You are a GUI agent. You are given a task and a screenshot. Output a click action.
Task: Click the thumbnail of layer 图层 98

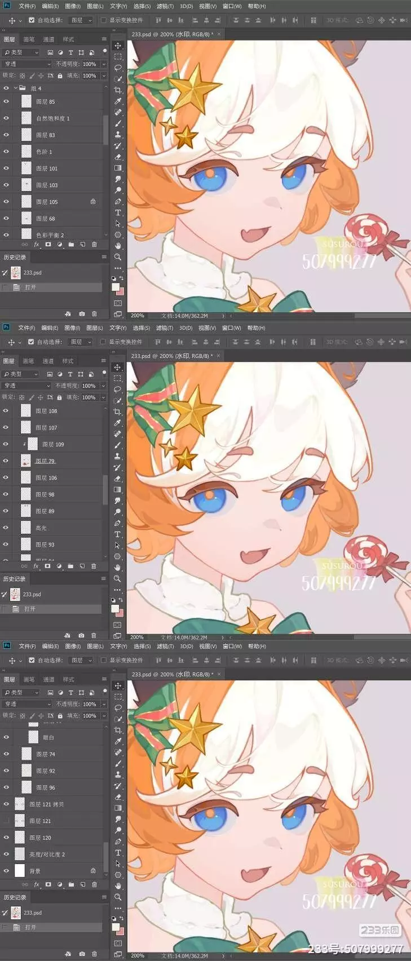point(25,494)
